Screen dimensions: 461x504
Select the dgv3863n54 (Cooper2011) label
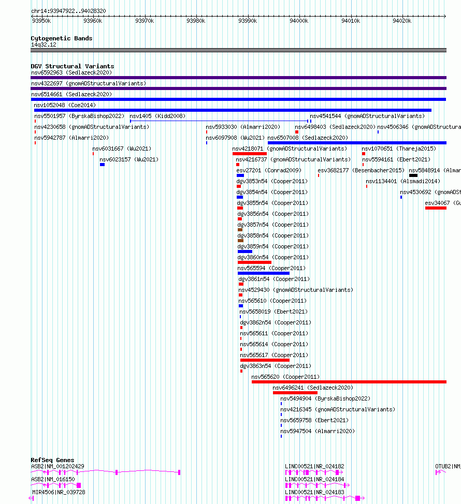(276, 366)
